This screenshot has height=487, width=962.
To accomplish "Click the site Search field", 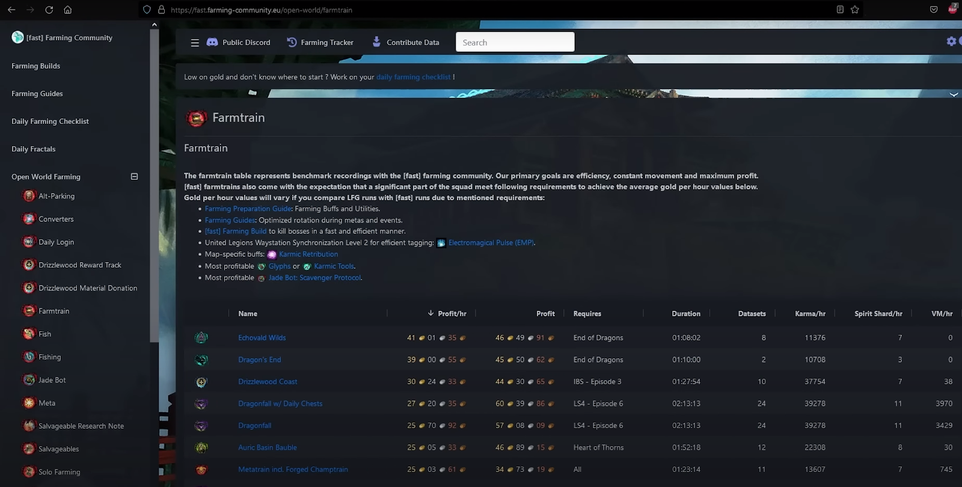I will pyautogui.click(x=515, y=42).
